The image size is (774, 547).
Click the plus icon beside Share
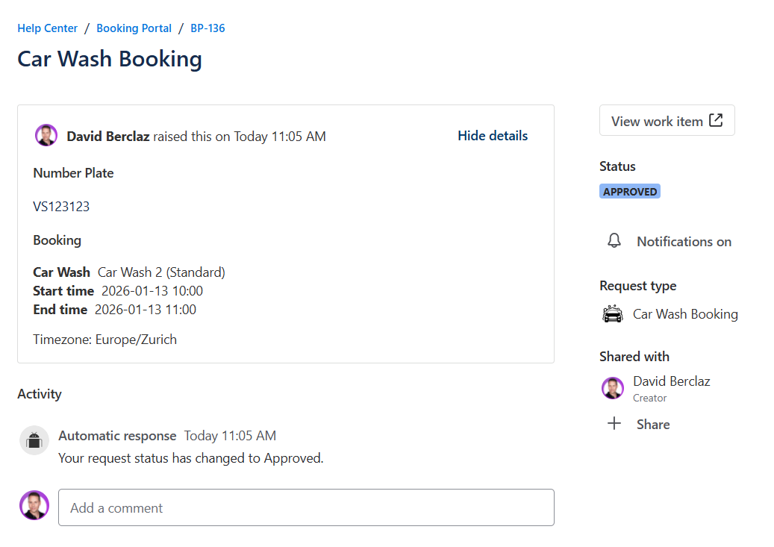click(x=614, y=424)
